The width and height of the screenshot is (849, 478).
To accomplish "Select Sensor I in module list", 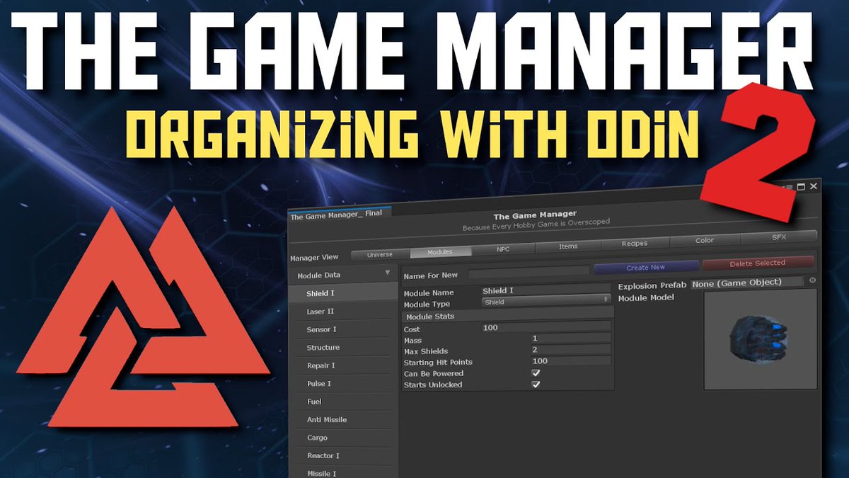I will tap(345, 329).
